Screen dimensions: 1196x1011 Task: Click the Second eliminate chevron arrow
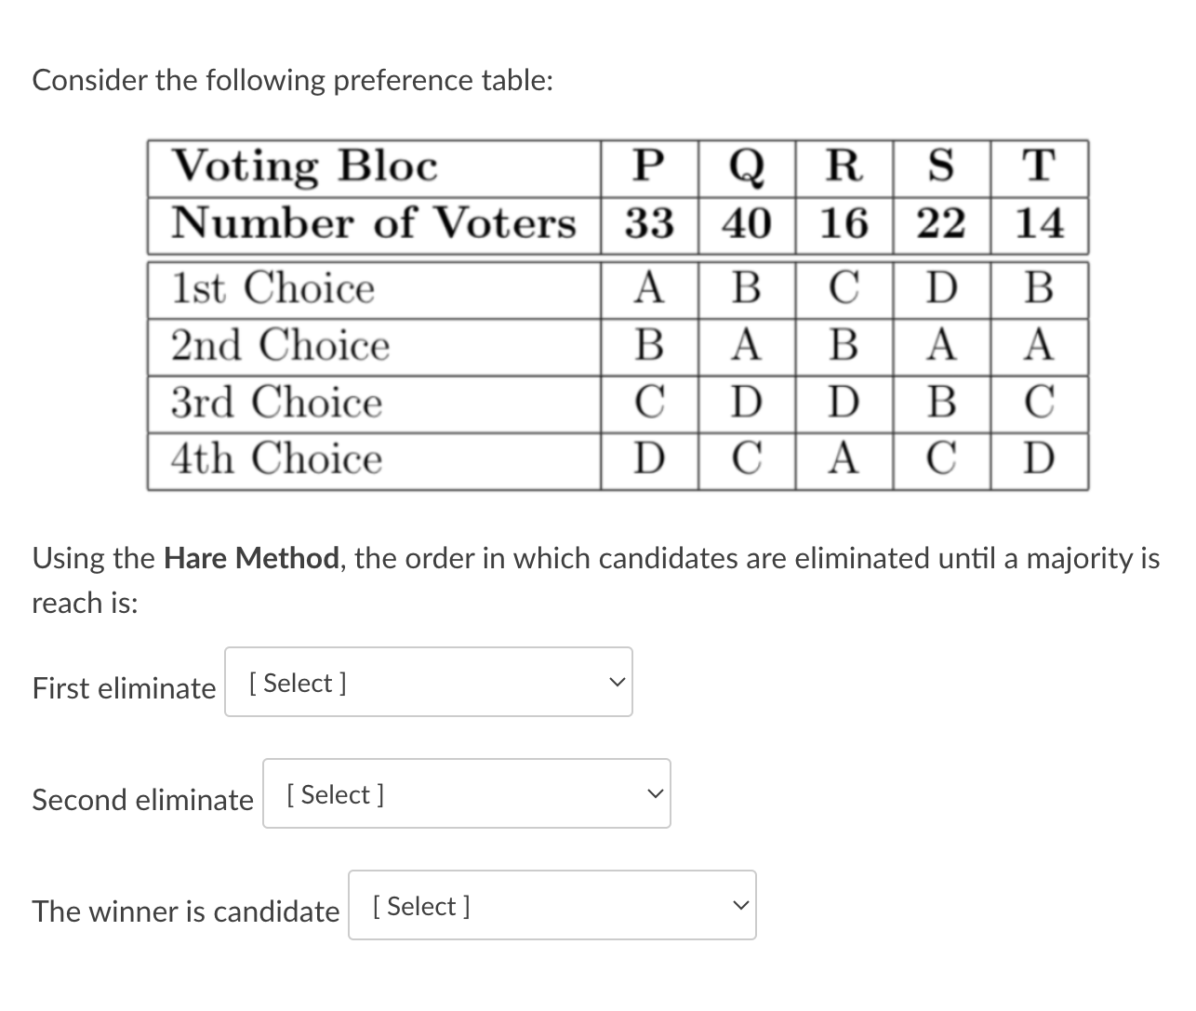click(654, 794)
